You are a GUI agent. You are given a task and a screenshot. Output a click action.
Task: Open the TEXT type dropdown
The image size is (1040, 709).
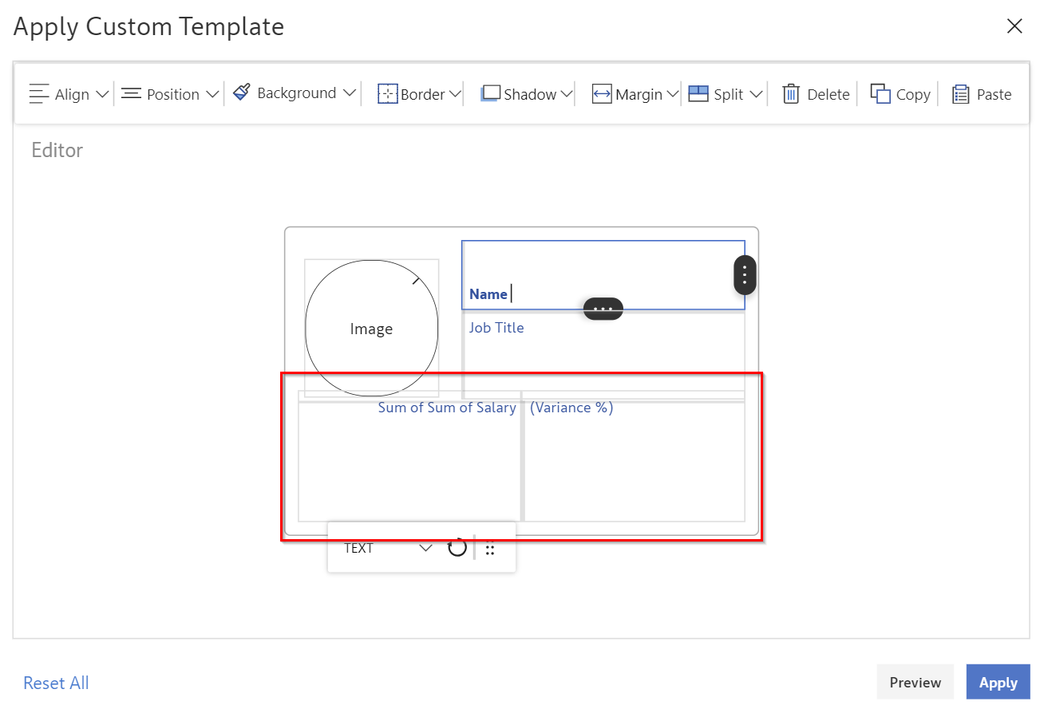coord(425,548)
